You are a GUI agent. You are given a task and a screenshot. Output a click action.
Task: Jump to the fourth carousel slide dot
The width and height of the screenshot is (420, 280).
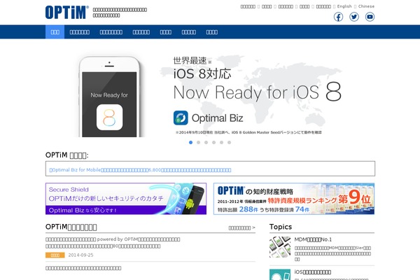[213, 143]
